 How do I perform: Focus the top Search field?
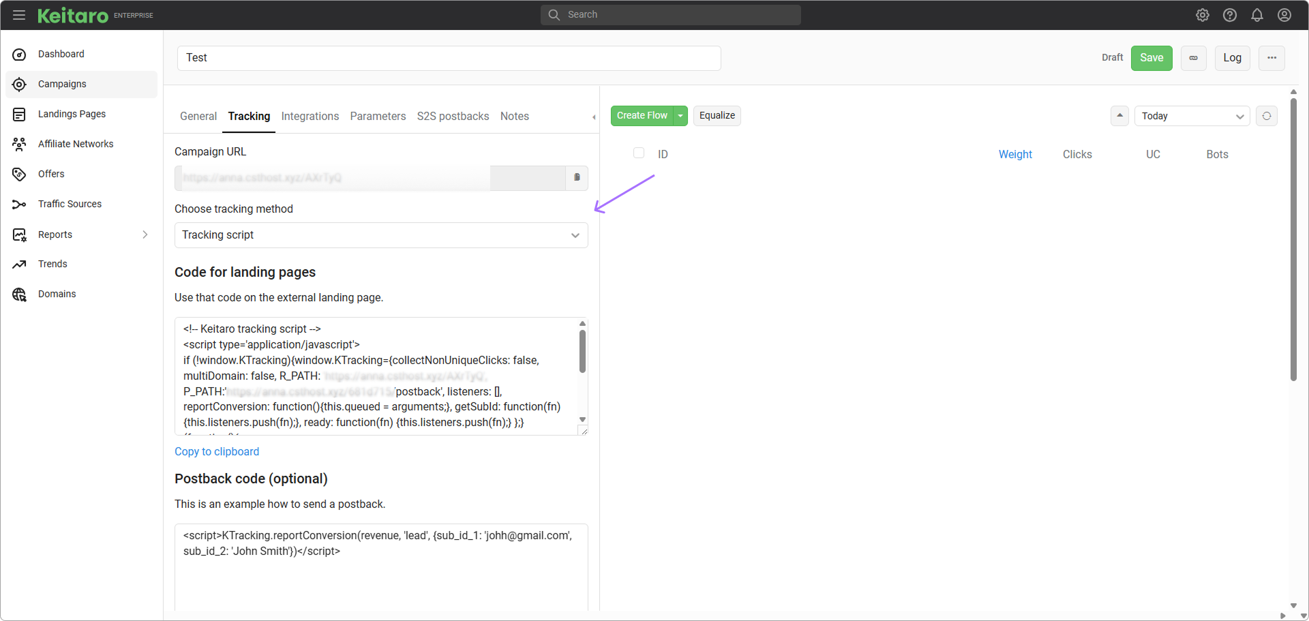tap(671, 15)
